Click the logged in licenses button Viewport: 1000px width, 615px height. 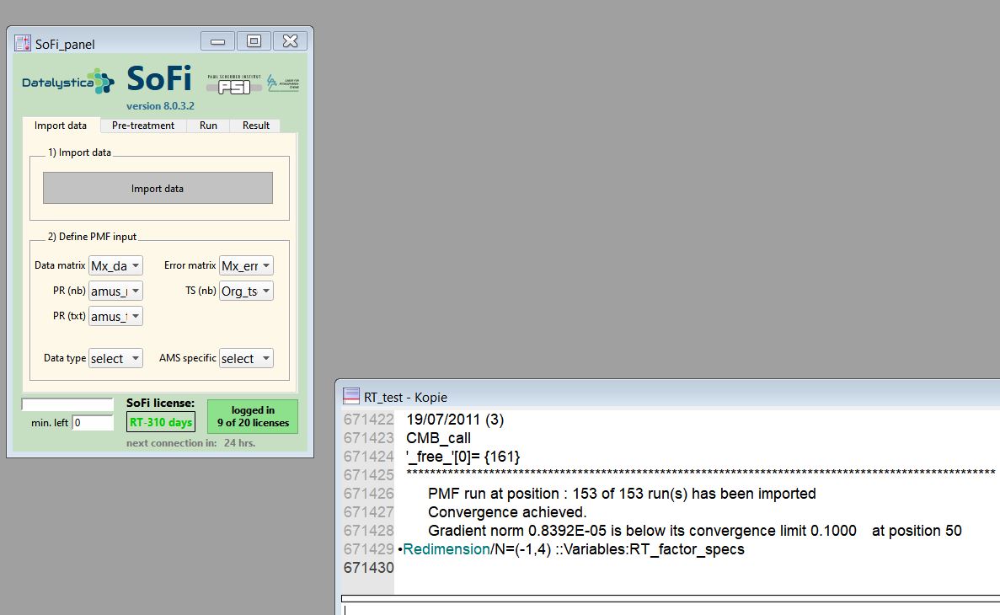coord(253,416)
